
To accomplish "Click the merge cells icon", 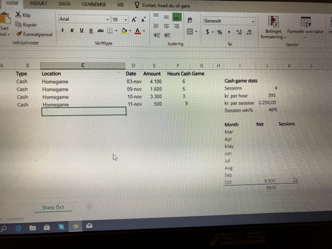I will click(190, 32).
